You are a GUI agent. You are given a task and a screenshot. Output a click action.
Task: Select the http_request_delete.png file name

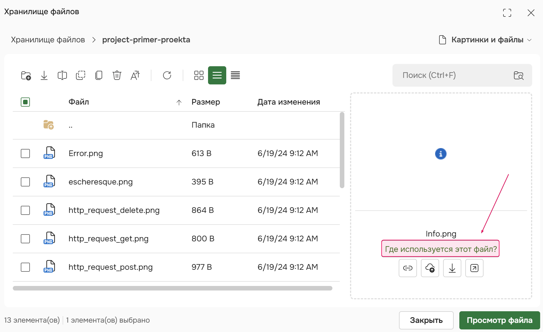click(x=114, y=210)
